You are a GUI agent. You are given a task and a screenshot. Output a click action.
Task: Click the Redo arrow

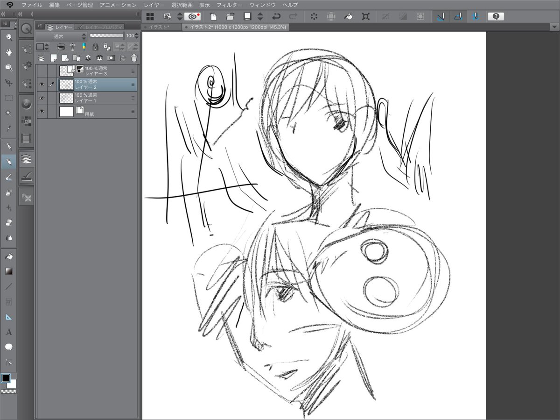coord(293,16)
